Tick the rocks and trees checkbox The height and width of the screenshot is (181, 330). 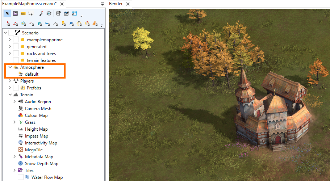click(16, 54)
